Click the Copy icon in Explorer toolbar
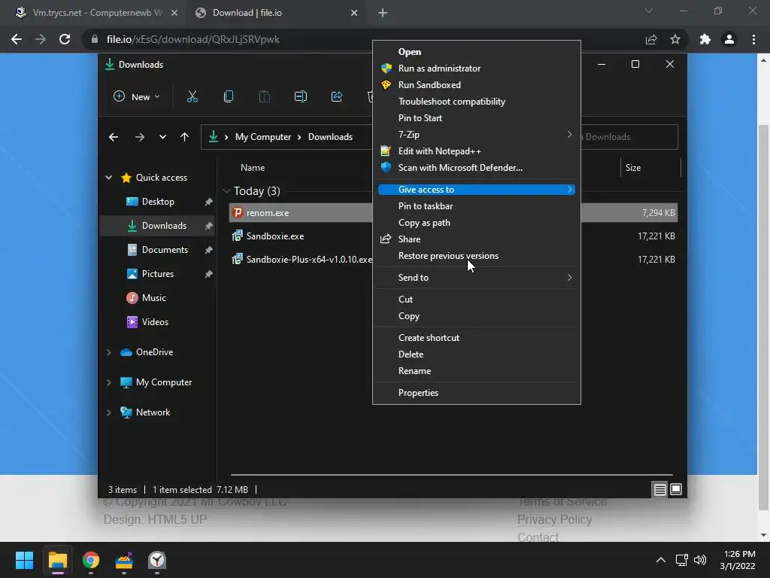770x578 pixels. (x=229, y=96)
